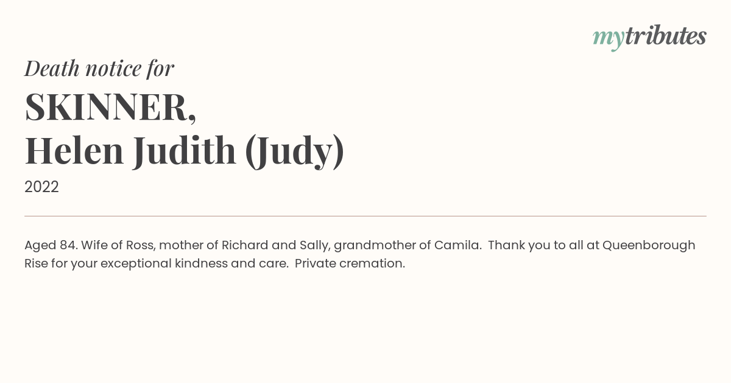Click the dark "tributes" part of logo

[x=665, y=36]
